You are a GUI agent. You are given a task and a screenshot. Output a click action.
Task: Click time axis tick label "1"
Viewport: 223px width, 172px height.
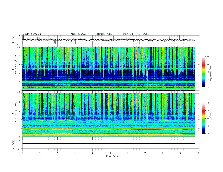(x=40, y=153)
